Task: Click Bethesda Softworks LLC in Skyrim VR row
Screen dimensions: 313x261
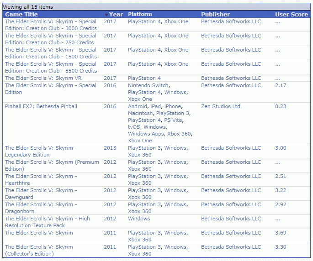Action: (231, 78)
